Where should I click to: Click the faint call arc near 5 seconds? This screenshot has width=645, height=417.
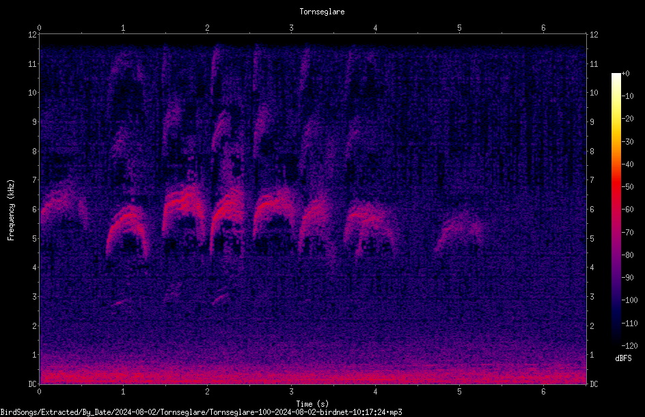(458, 230)
